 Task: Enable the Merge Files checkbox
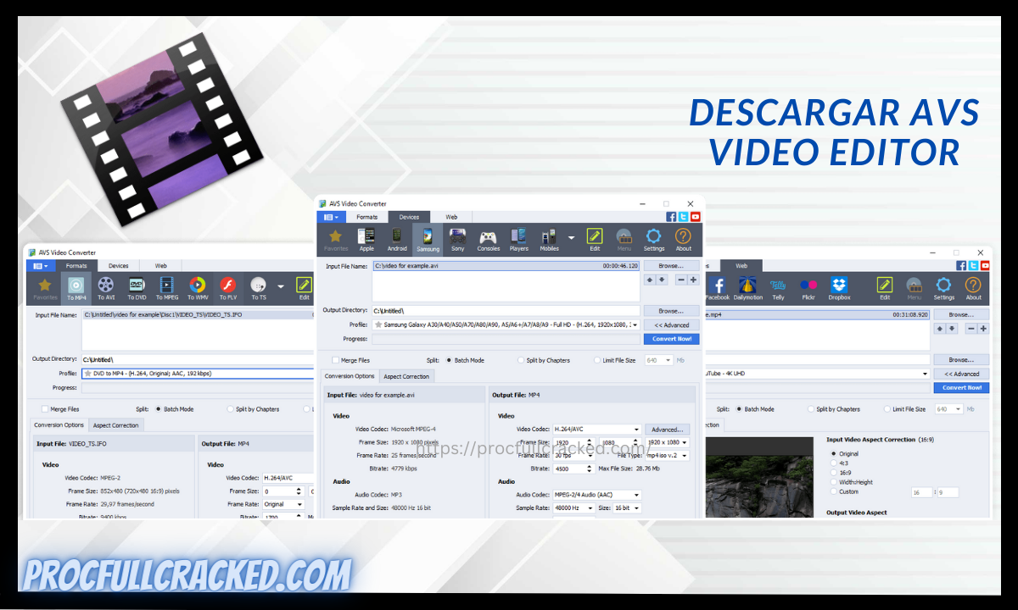[x=336, y=360]
